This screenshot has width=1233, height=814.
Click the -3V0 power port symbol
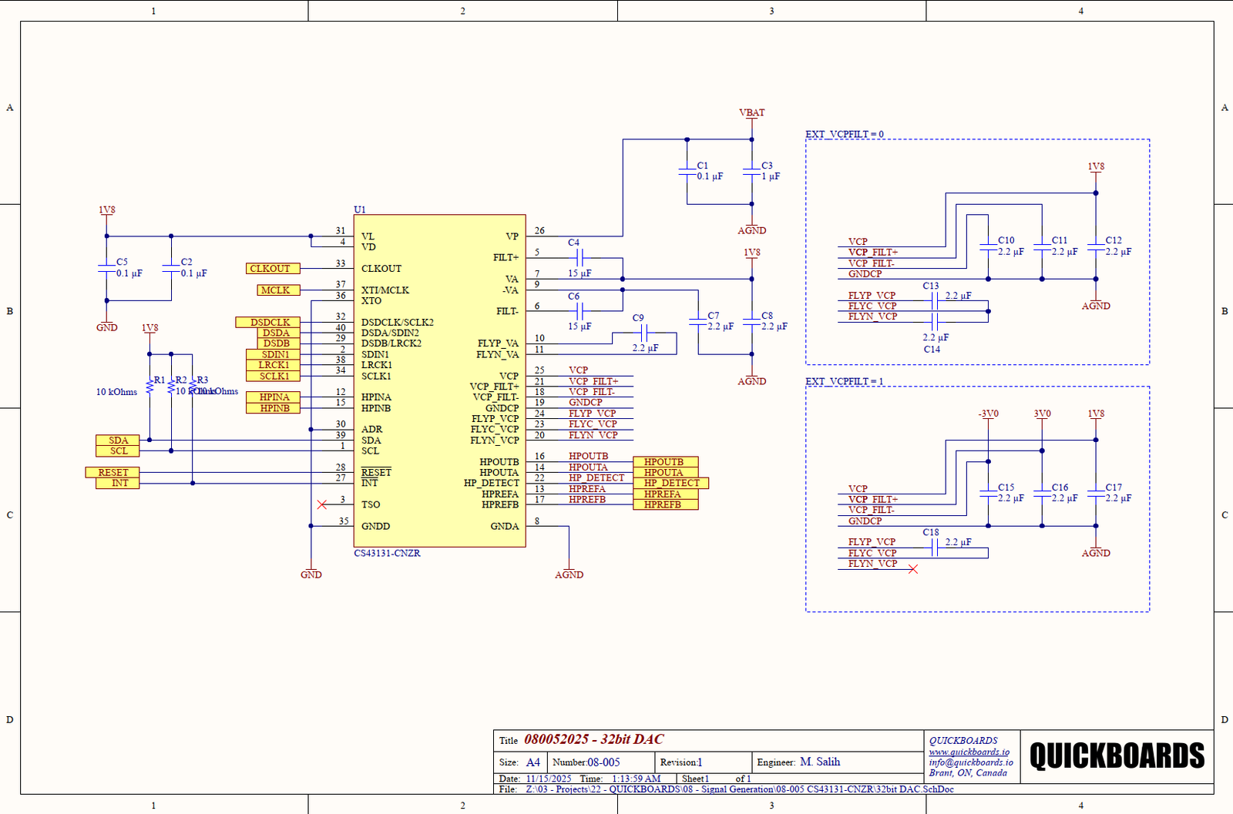coord(988,414)
